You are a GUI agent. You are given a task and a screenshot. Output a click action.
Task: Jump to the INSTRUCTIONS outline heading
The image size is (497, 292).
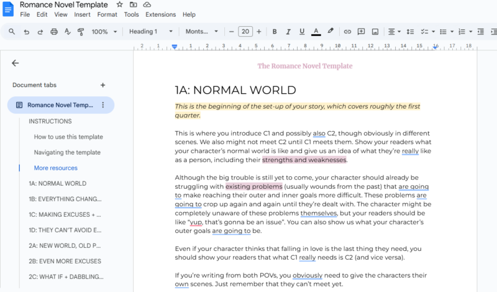(50, 121)
